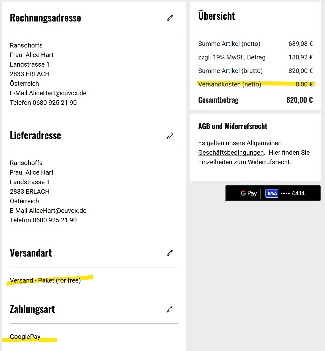Click the Lieferadresse edit pencil

tap(170, 136)
